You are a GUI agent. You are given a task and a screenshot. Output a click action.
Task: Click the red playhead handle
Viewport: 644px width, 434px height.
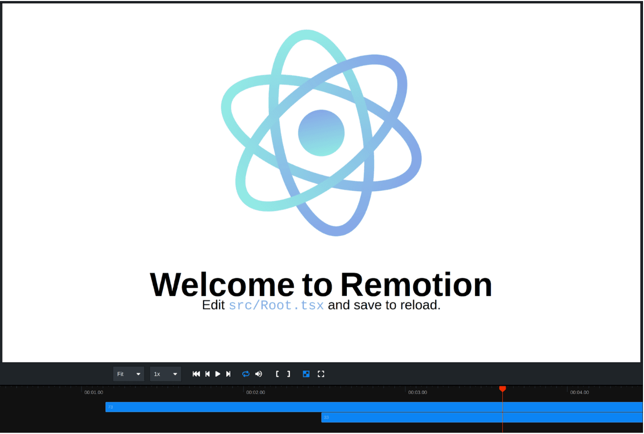click(502, 388)
